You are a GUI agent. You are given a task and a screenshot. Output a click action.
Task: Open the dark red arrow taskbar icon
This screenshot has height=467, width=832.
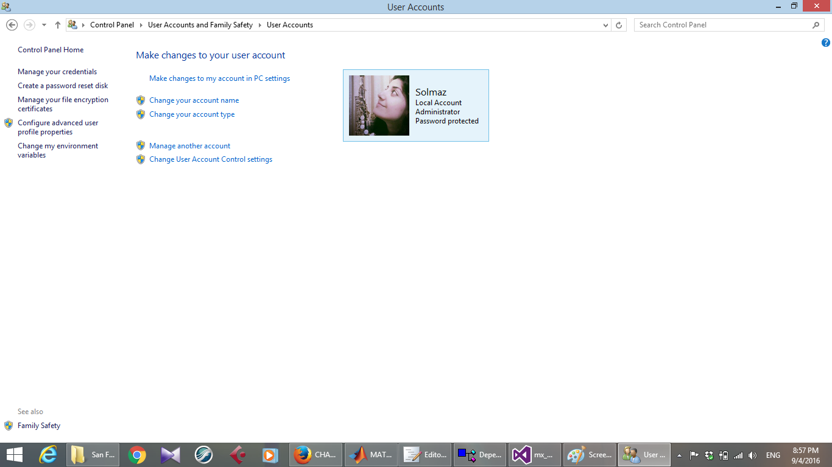point(237,455)
